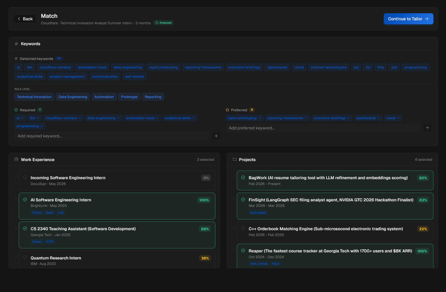The image size is (446, 292).
Task: Click the Multi-Agent tag under FinSight
Action: pos(258,213)
